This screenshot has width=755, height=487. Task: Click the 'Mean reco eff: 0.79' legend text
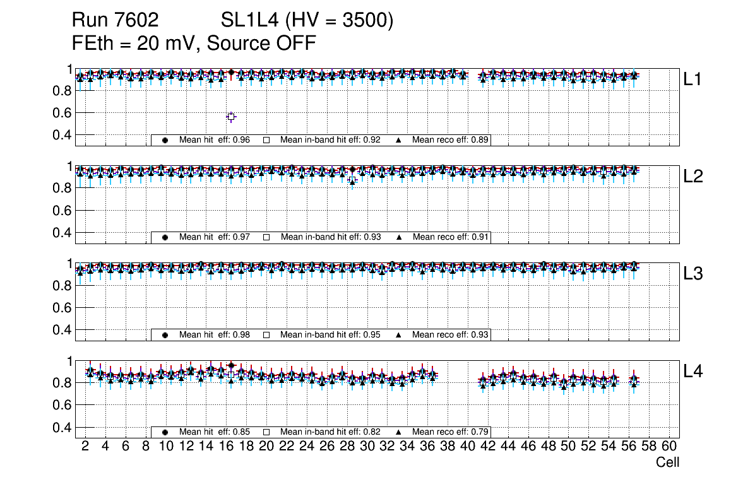451,432
